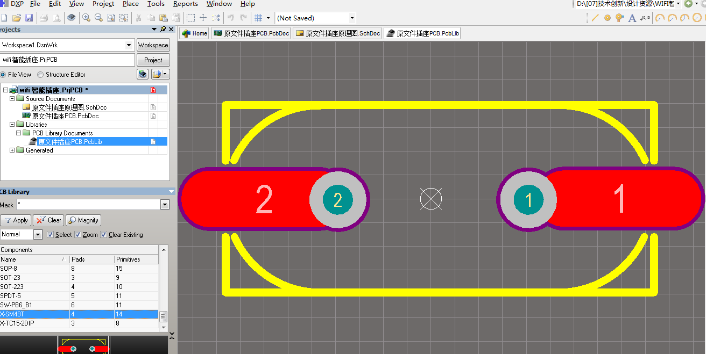Open the Tools menu

click(x=156, y=4)
